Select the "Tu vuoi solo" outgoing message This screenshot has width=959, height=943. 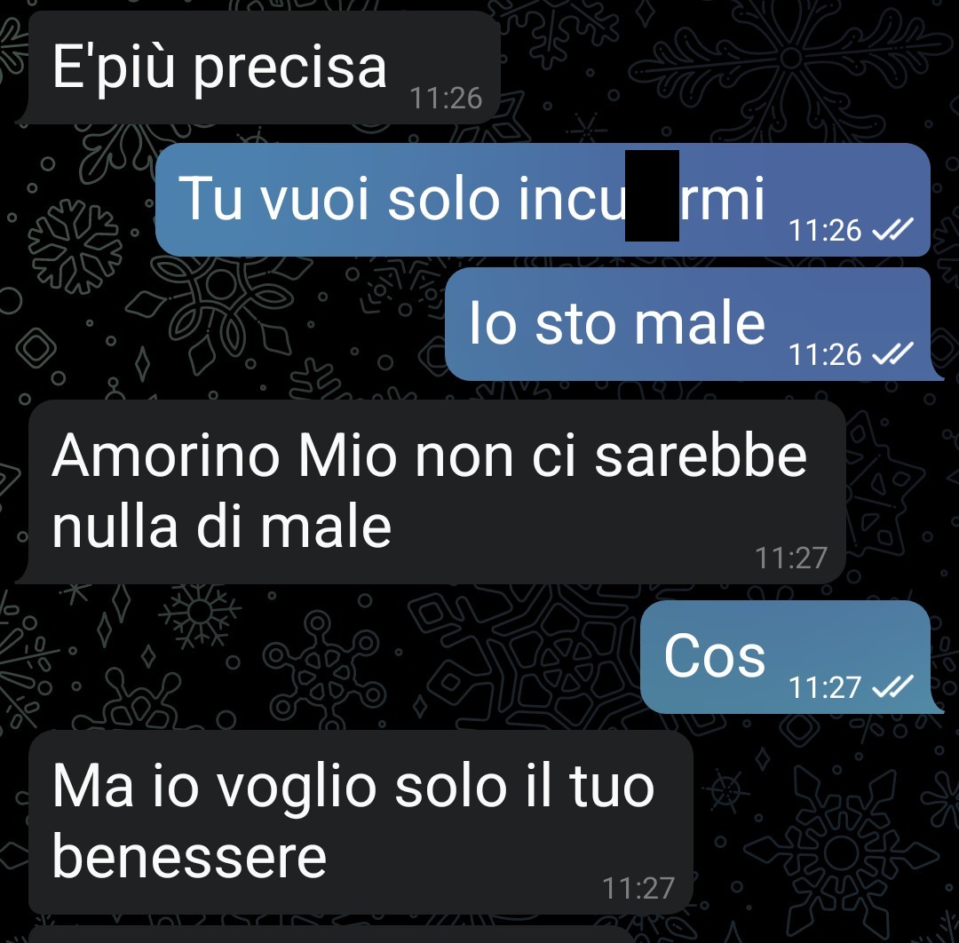coord(543,200)
